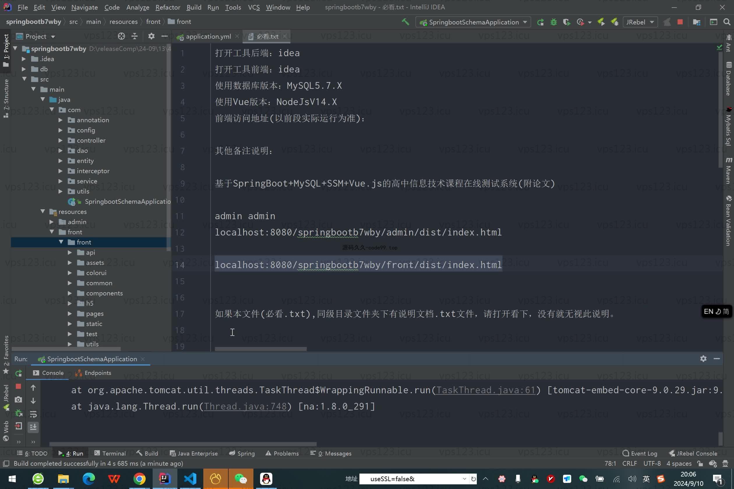
Task: Click the up arrow in Run console
Action: [x=33, y=388]
